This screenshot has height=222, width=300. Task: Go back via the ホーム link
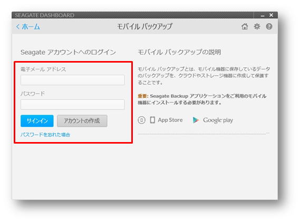[x=31, y=26]
